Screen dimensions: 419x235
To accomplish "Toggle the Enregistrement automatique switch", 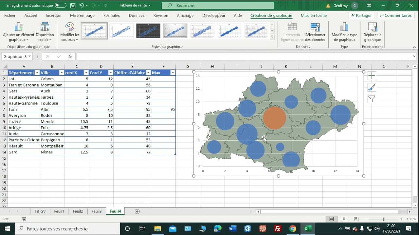I will (x=61, y=6).
